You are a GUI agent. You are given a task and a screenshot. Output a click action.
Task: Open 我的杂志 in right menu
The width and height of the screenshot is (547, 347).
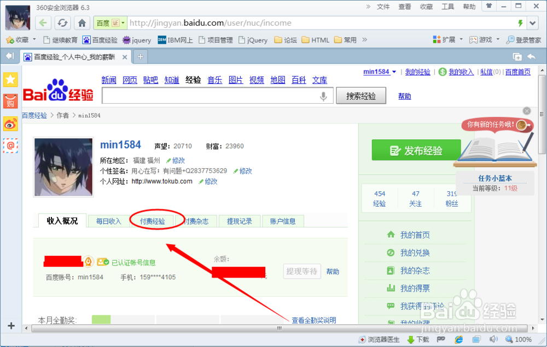coord(415,270)
